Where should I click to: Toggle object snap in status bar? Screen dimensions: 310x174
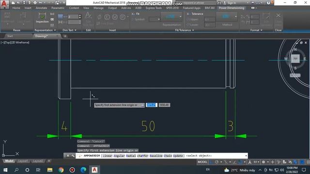(240, 162)
